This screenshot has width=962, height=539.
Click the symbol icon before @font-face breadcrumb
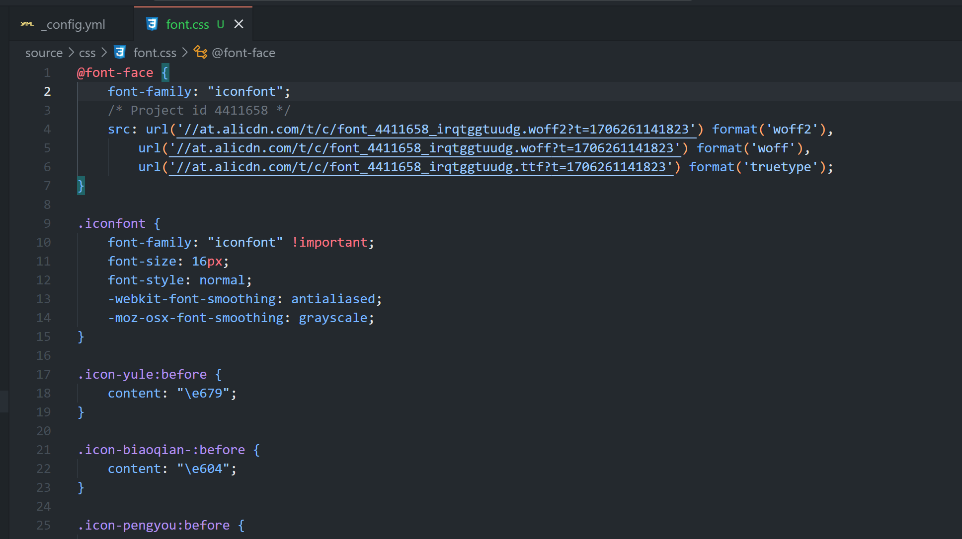click(x=200, y=52)
